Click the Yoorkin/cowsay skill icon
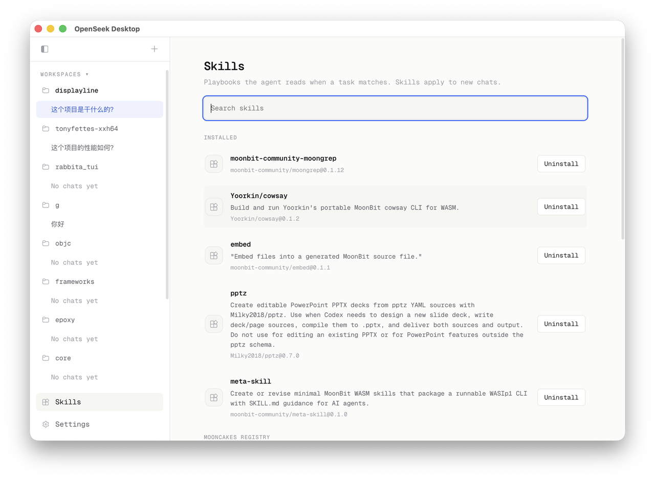 [x=214, y=207]
